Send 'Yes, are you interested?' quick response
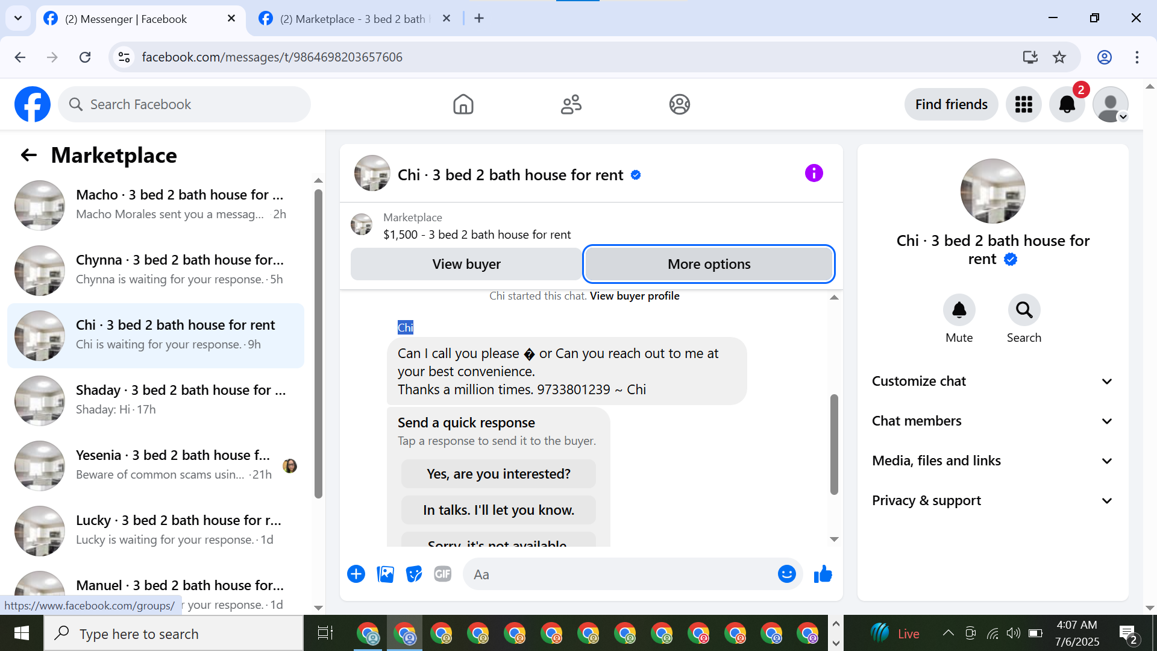1157x651 pixels. tap(498, 474)
